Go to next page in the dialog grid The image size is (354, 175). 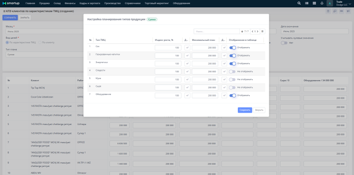point(257,31)
